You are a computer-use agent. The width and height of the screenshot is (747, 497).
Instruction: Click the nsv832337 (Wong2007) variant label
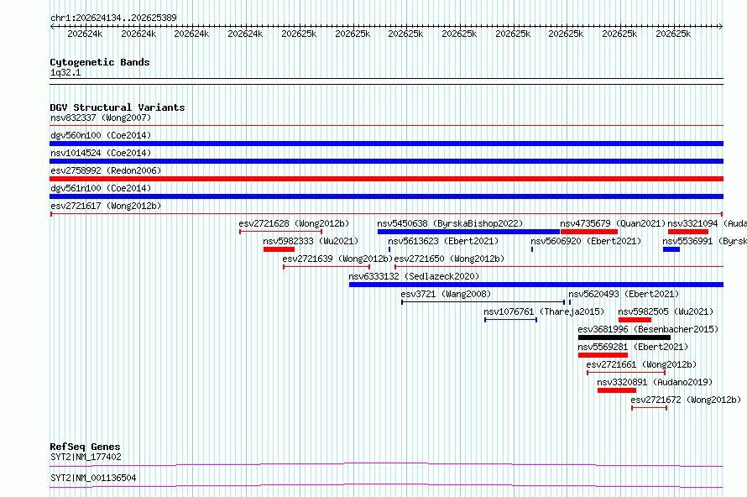click(101, 118)
